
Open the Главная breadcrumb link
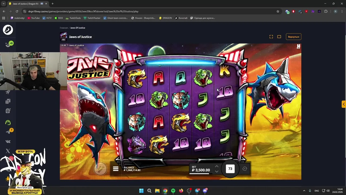click(x=64, y=28)
